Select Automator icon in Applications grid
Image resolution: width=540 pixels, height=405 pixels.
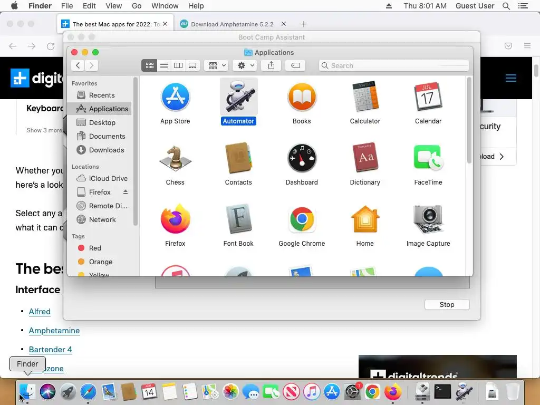coord(238,97)
